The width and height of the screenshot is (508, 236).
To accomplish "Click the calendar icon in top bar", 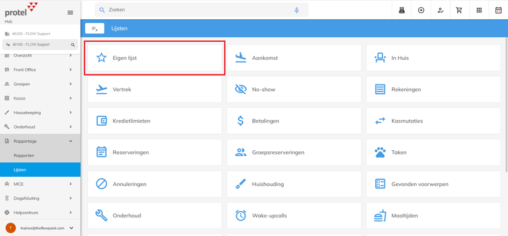I will coord(498,10).
